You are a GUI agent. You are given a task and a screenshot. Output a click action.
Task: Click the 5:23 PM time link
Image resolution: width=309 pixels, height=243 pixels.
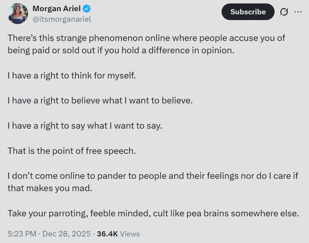click(21, 234)
